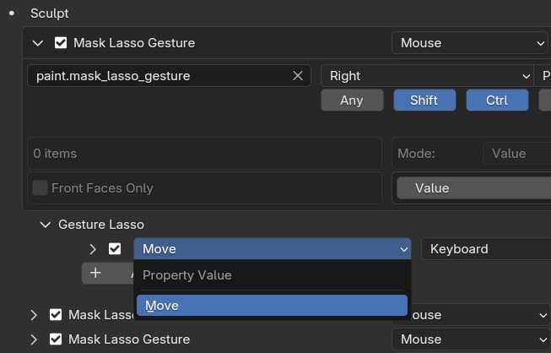Close the Move property value dropdown
This screenshot has width=551, height=353.
click(x=273, y=249)
